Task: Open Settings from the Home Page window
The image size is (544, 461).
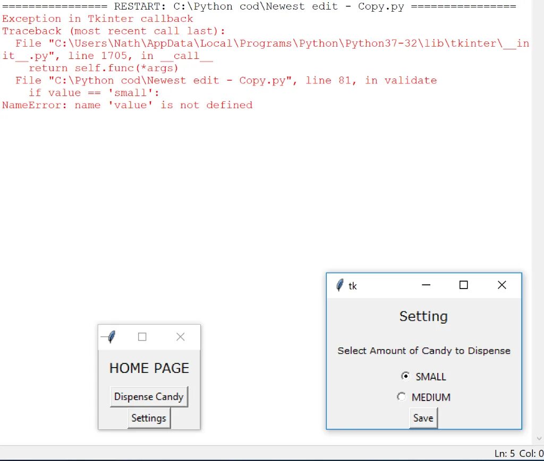Action: 149,418
